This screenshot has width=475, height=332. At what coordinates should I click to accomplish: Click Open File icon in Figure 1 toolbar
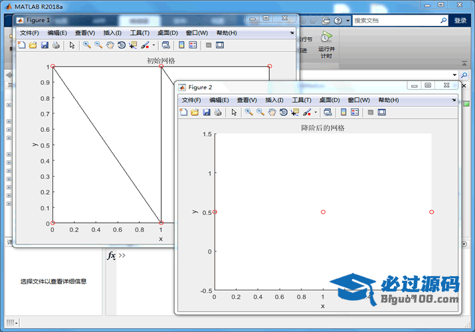point(33,45)
